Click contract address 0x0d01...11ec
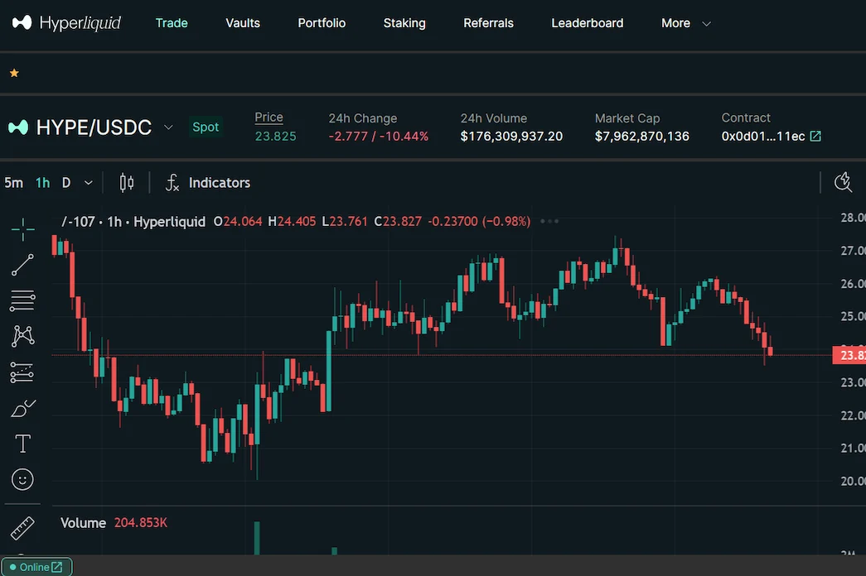The image size is (866, 576). tap(762, 137)
